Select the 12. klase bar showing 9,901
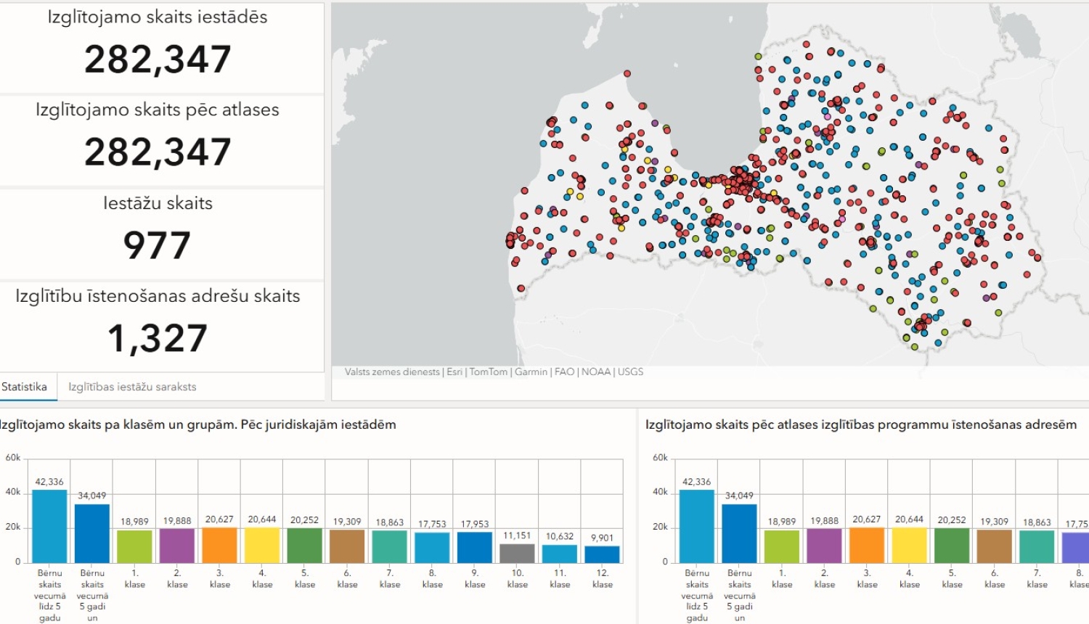1089x624 pixels. [x=603, y=554]
